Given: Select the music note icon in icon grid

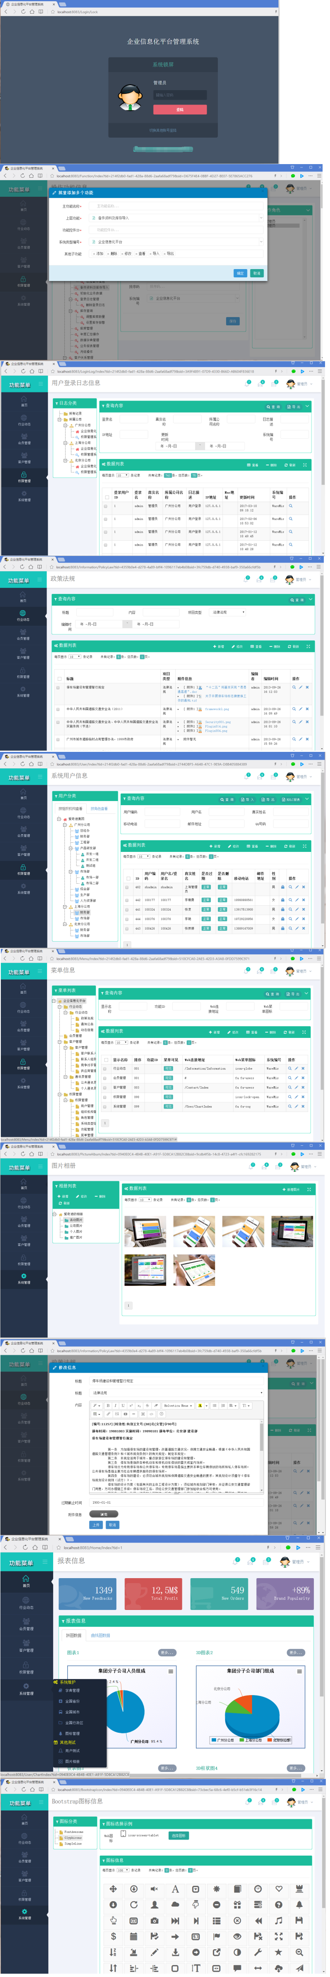Looking at the screenshot, I should click(x=279, y=1920).
